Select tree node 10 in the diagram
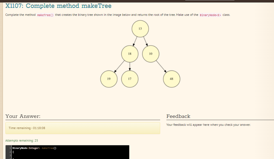The height and width of the screenshot is (159, 274). (x=151, y=54)
